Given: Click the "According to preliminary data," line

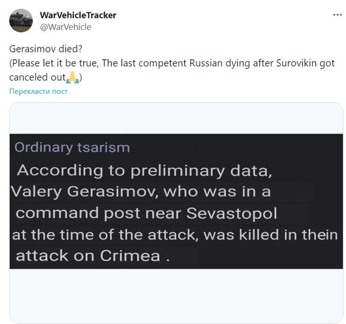Looking at the screenshot, I should point(144,169).
